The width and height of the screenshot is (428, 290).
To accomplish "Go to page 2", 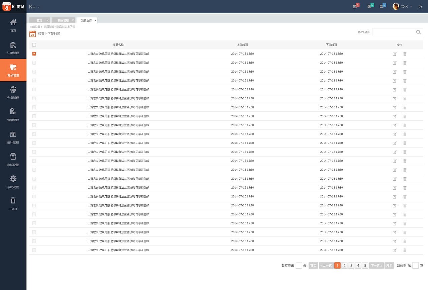I will pos(344,266).
